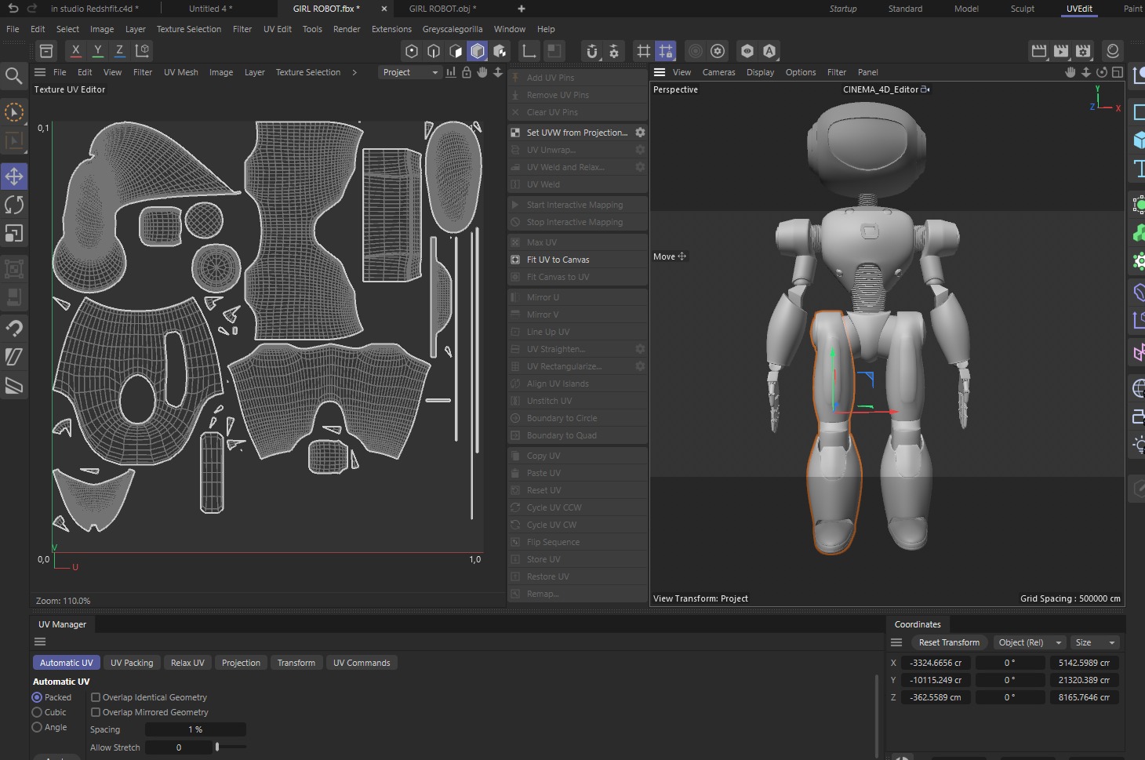Screen dimensions: 1145x760
Task: Open the Greyscalegorilla menu
Action: [x=453, y=29]
